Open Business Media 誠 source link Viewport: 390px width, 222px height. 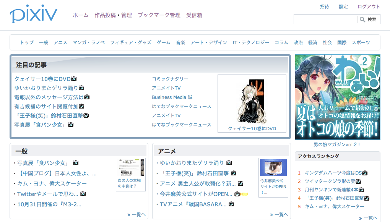click(x=172, y=97)
